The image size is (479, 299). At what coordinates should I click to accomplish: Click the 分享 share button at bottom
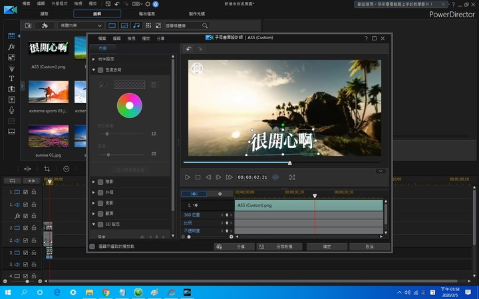pyautogui.click(x=234, y=247)
